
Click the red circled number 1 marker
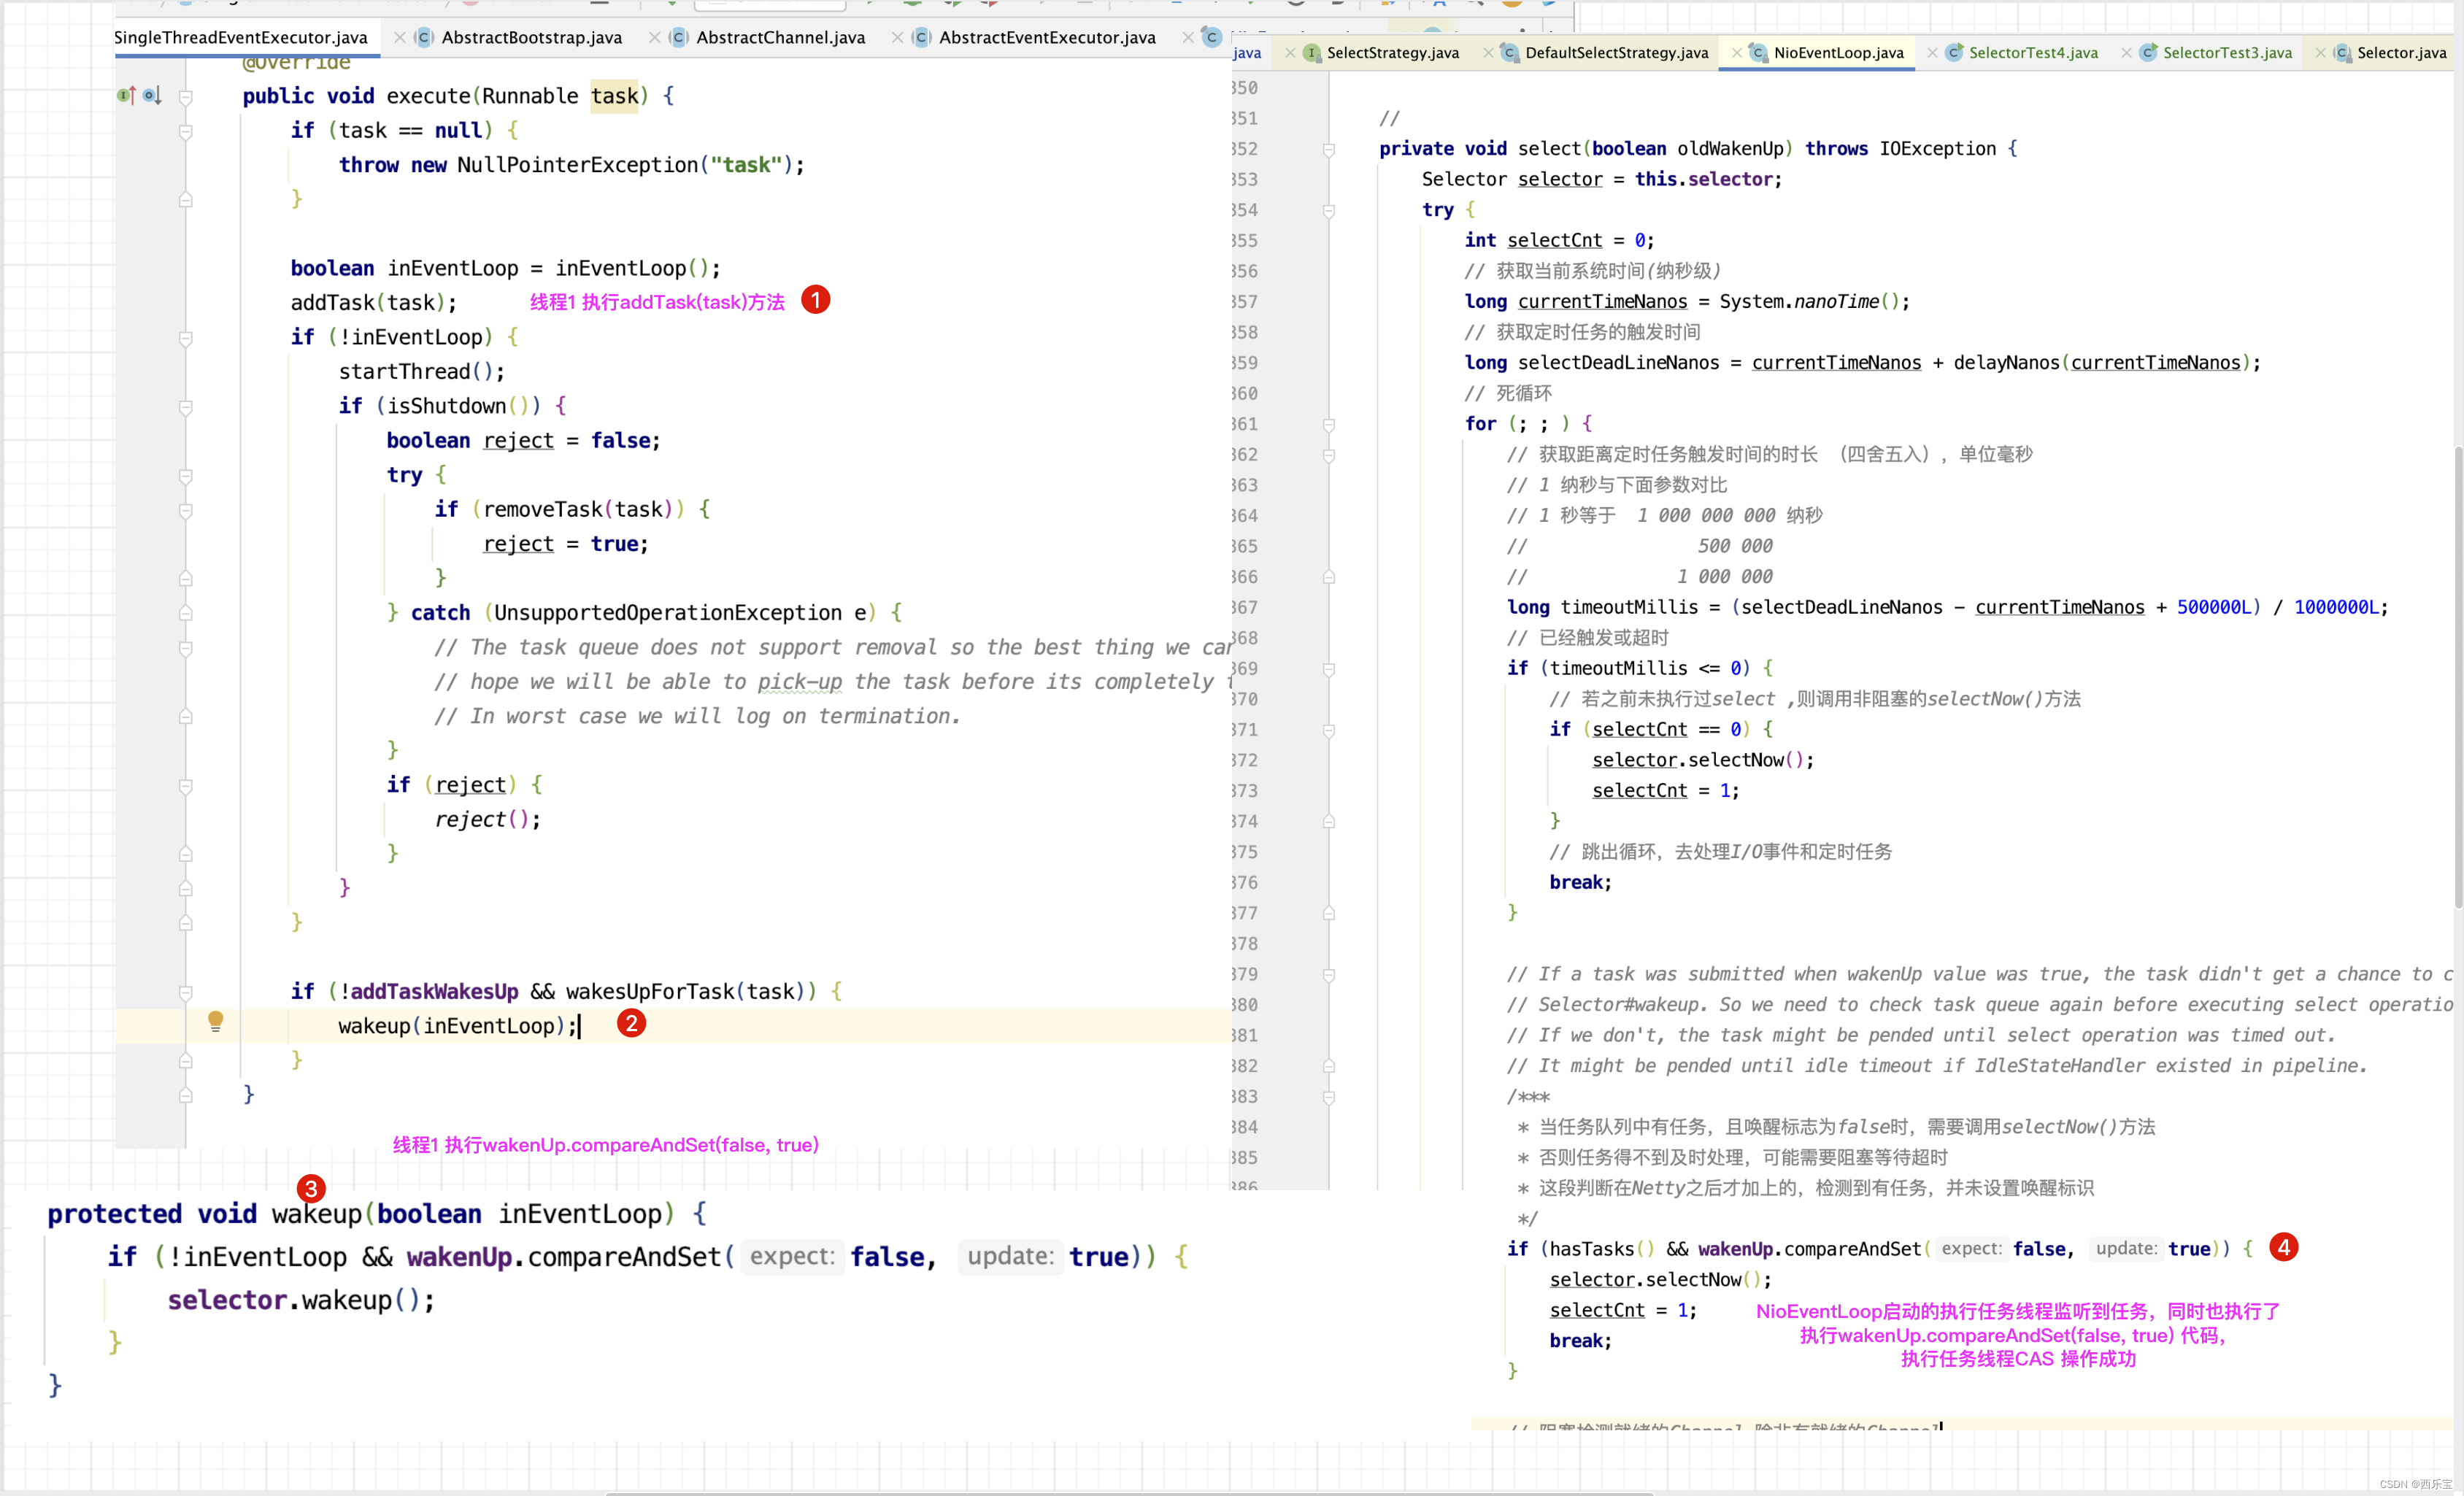click(815, 300)
